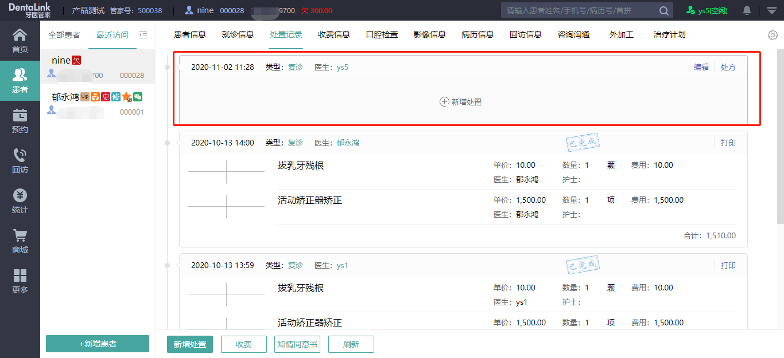Open the top-right dropdown arrow menu
Image resolution: width=784 pixels, height=358 pixels.
(771, 10)
